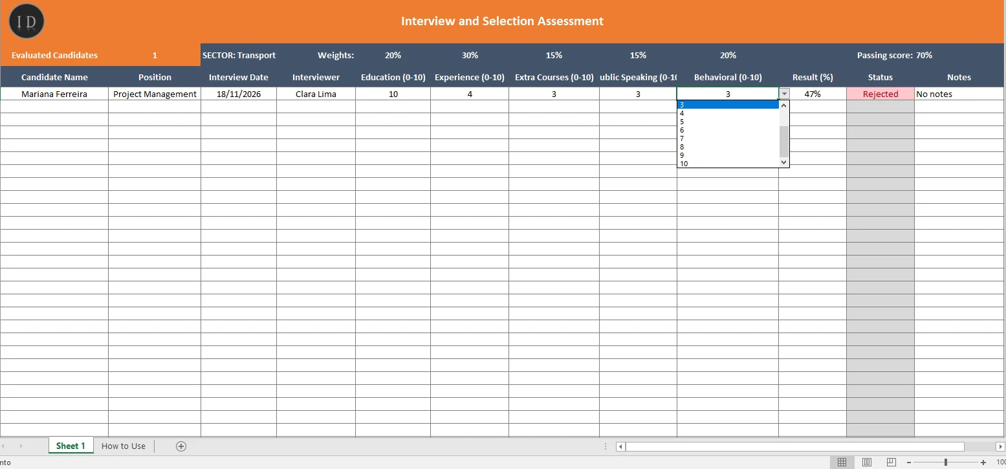Image resolution: width=1006 pixels, height=469 pixels.
Task: Choose 10 in the dropdown list
Action: (728, 164)
